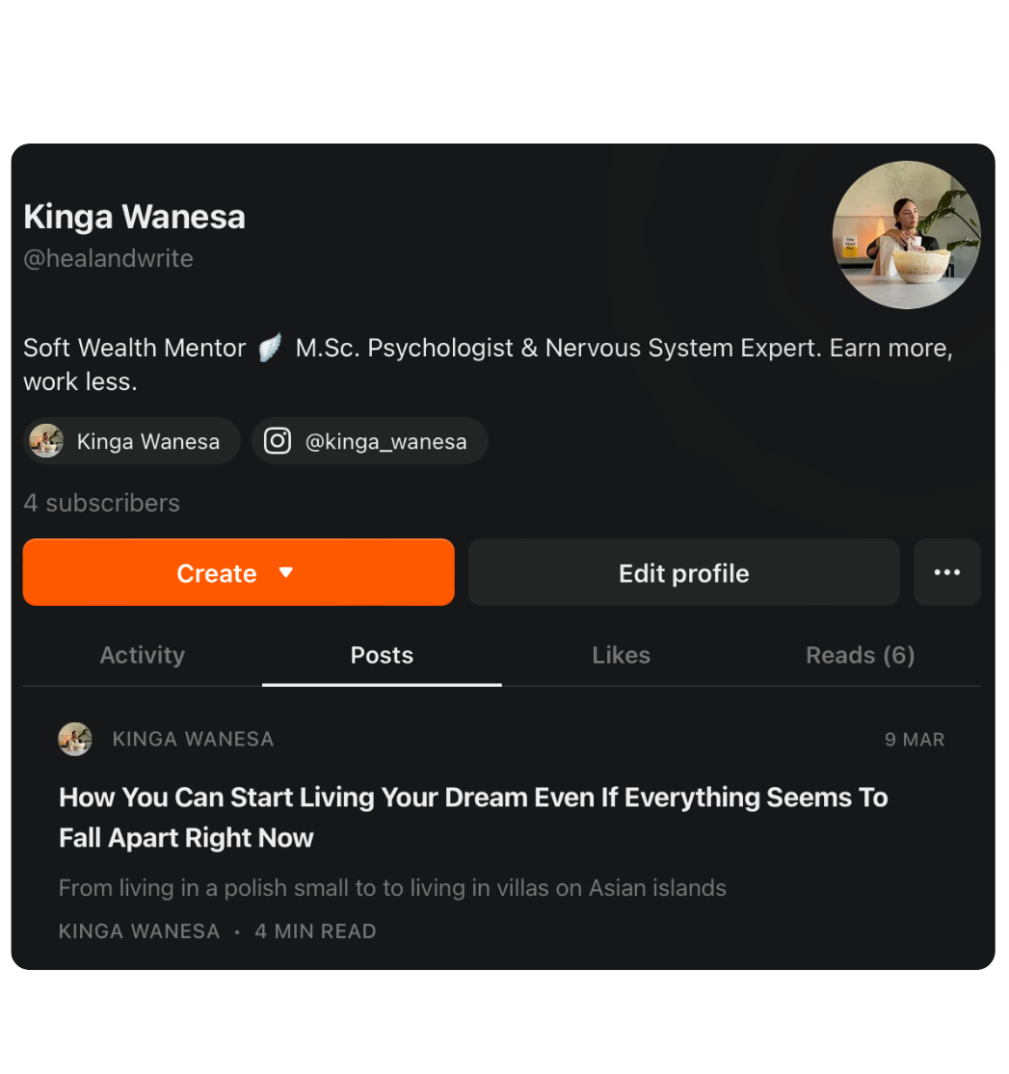The image size is (1009, 1074).
Task: Click the large circular profile photo
Action: pyautogui.click(x=906, y=235)
